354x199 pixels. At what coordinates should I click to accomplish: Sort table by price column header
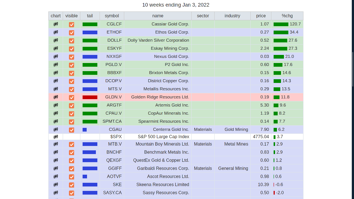point(261,16)
